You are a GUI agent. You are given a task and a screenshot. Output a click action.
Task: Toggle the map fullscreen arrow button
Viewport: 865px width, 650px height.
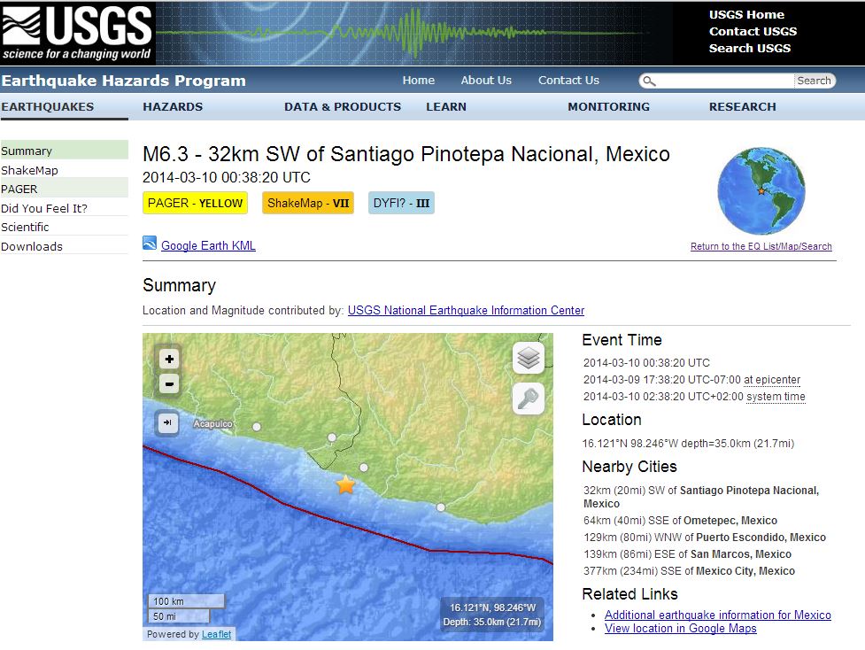[168, 423]
